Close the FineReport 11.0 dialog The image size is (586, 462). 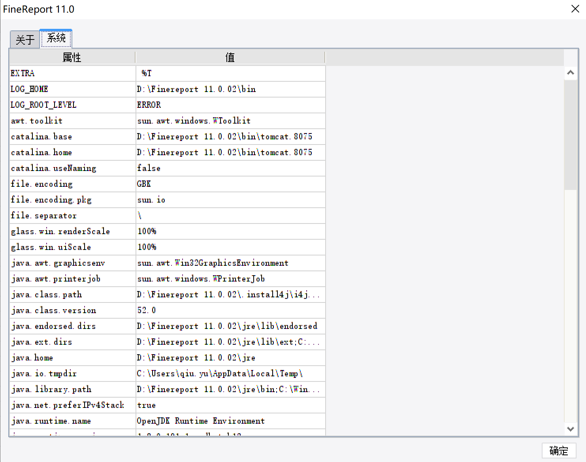pyautogui.click(x=575, y=9)
